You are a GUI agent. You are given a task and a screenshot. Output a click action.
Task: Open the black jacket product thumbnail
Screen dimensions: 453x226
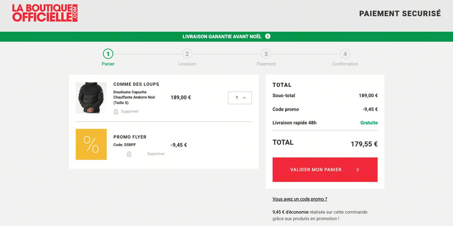pyautogui.click(x=91, y=98)
